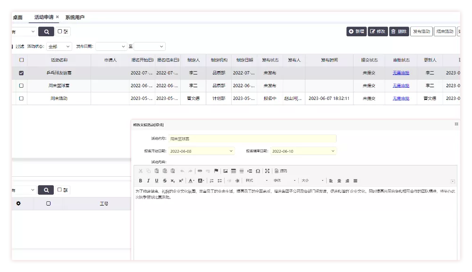Uncheck the 乒乓球友谊赛 row checkbox
This screenshot has width=472, height=272.
(x=21, y=73)
